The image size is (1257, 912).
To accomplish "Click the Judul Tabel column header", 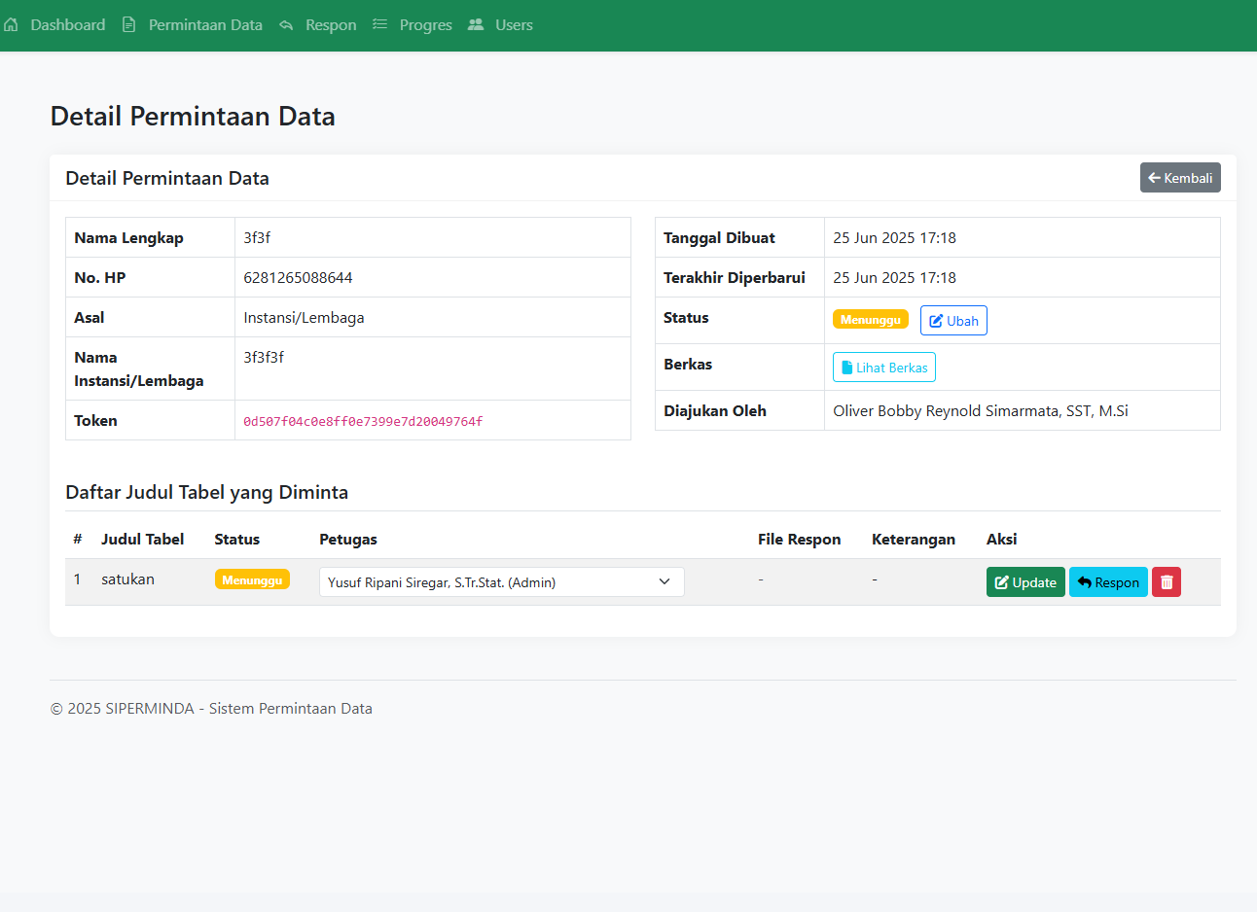I will [142, 540].
